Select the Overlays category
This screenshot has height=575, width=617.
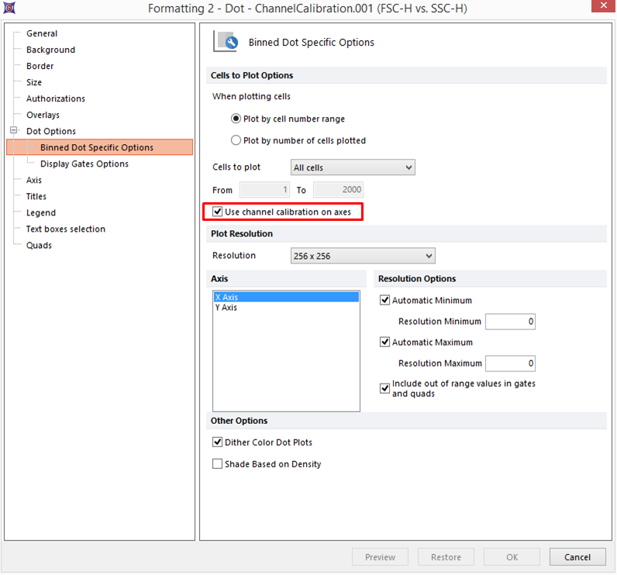pyautogui.click(x=43, y=115)
